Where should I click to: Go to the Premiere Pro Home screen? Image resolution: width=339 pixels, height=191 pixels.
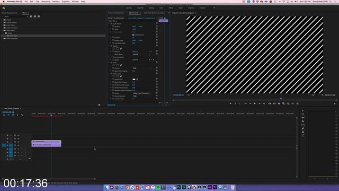pyautogui.click(x=4, y=8)
